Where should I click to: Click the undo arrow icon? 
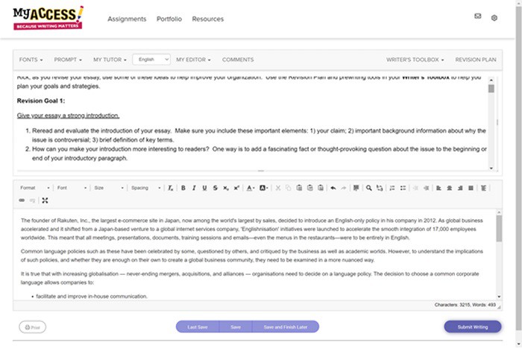[333, 188]
